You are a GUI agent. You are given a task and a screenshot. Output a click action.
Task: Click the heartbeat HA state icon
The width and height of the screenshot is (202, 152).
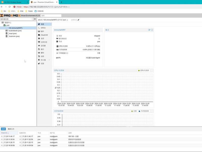pos(57,39)
